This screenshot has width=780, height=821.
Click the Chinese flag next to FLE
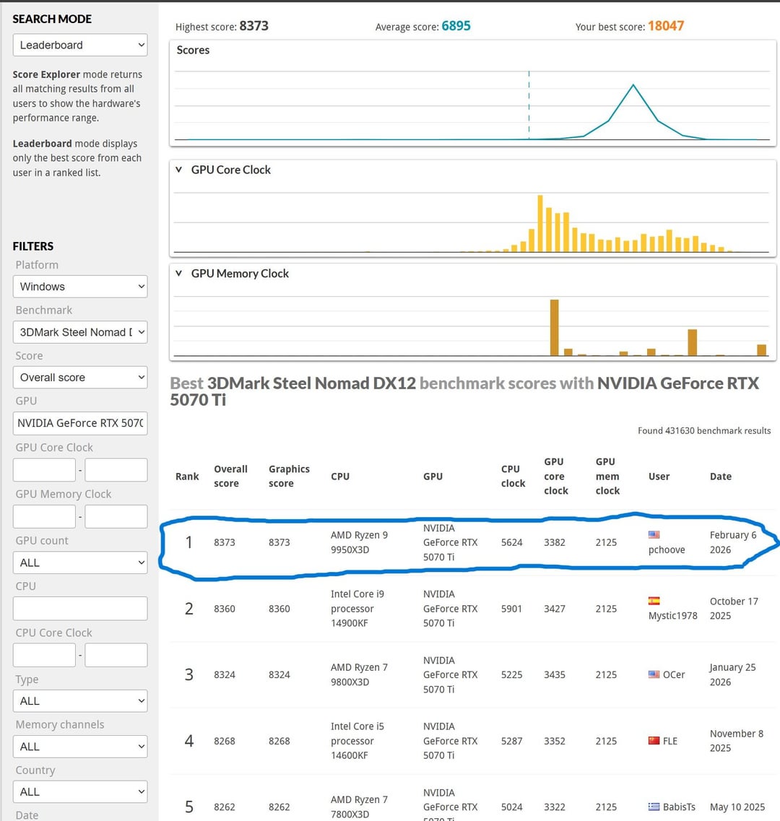coord(654,741)
